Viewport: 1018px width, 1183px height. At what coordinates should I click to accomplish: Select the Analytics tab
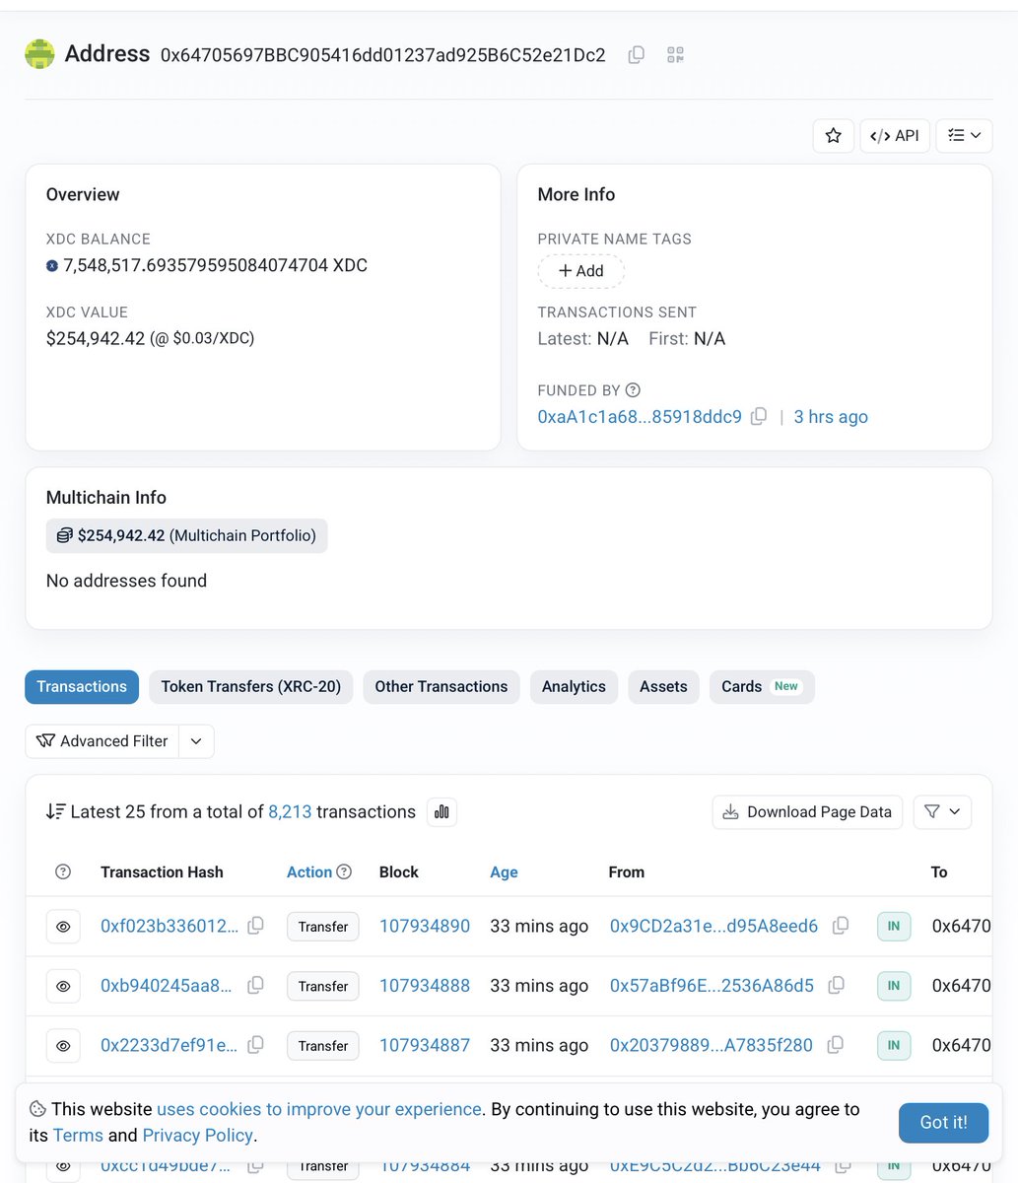[574, 687]
